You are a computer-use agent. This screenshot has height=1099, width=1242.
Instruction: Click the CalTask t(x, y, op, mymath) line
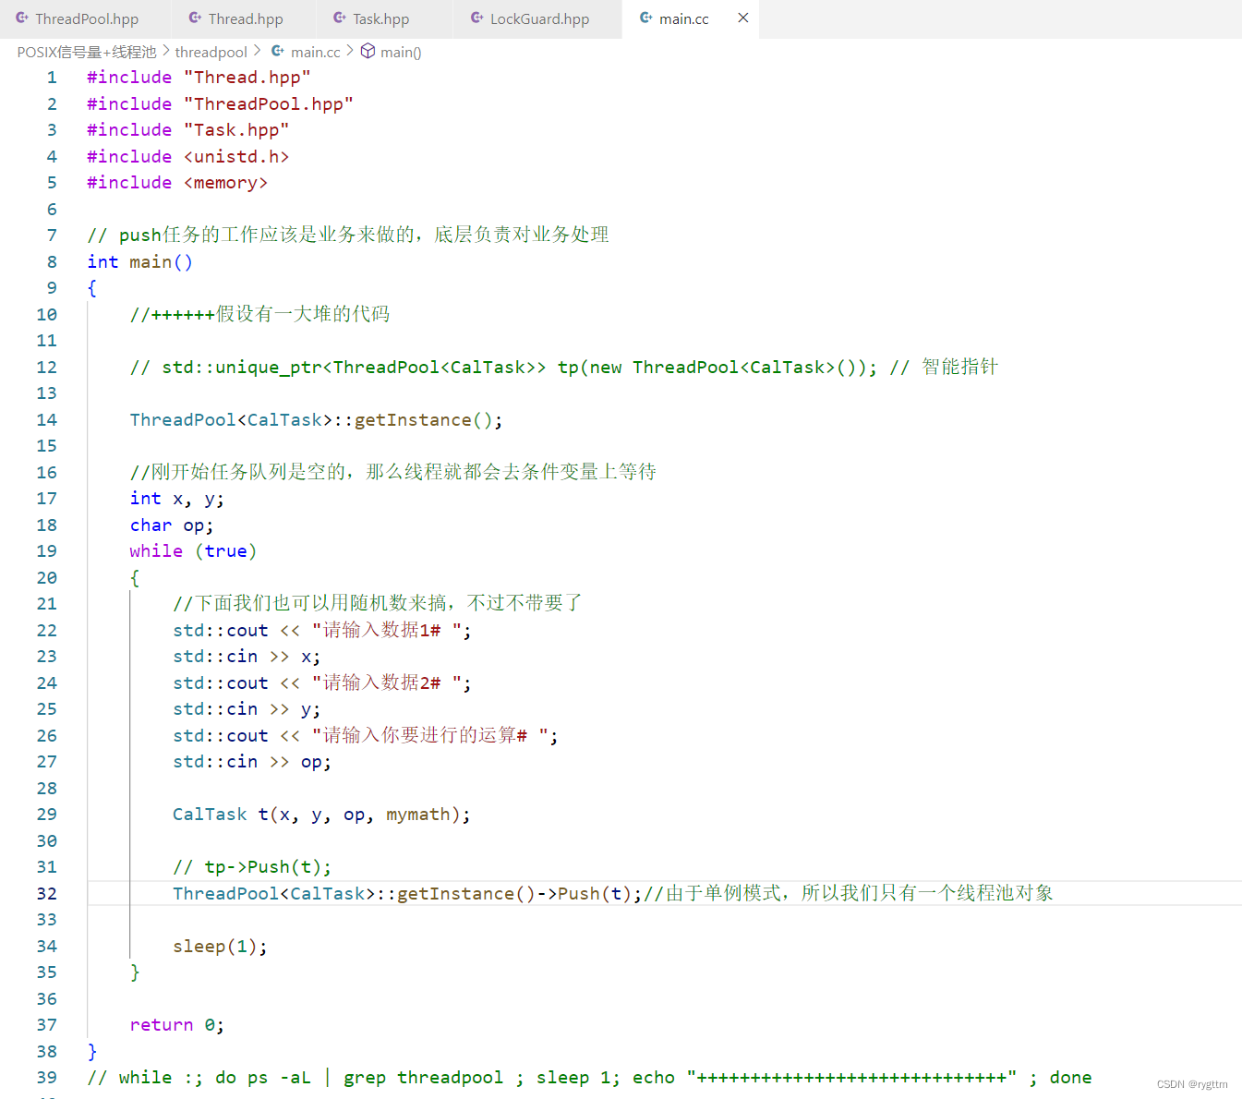[321, 815]
